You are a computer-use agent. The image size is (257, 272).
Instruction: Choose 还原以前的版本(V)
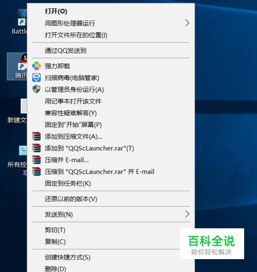click(111, 199)
